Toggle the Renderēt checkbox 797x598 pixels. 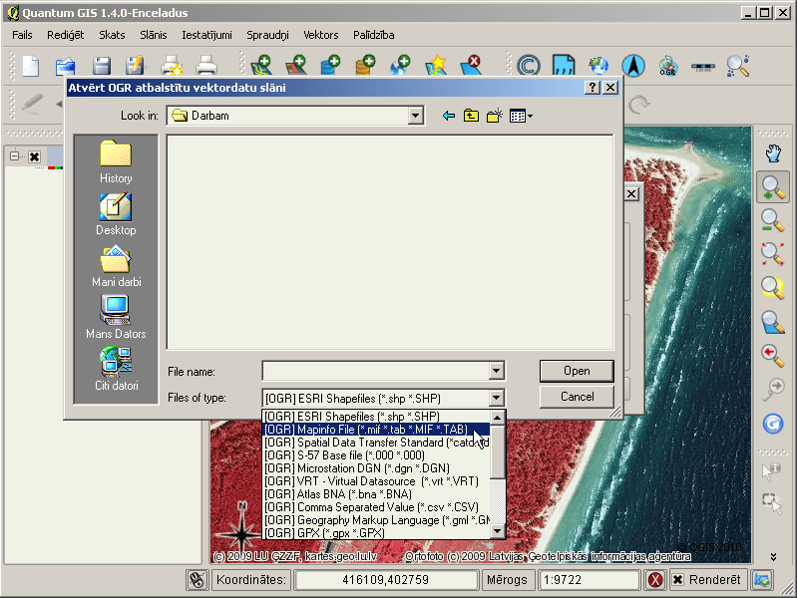(x=678, y=580)
